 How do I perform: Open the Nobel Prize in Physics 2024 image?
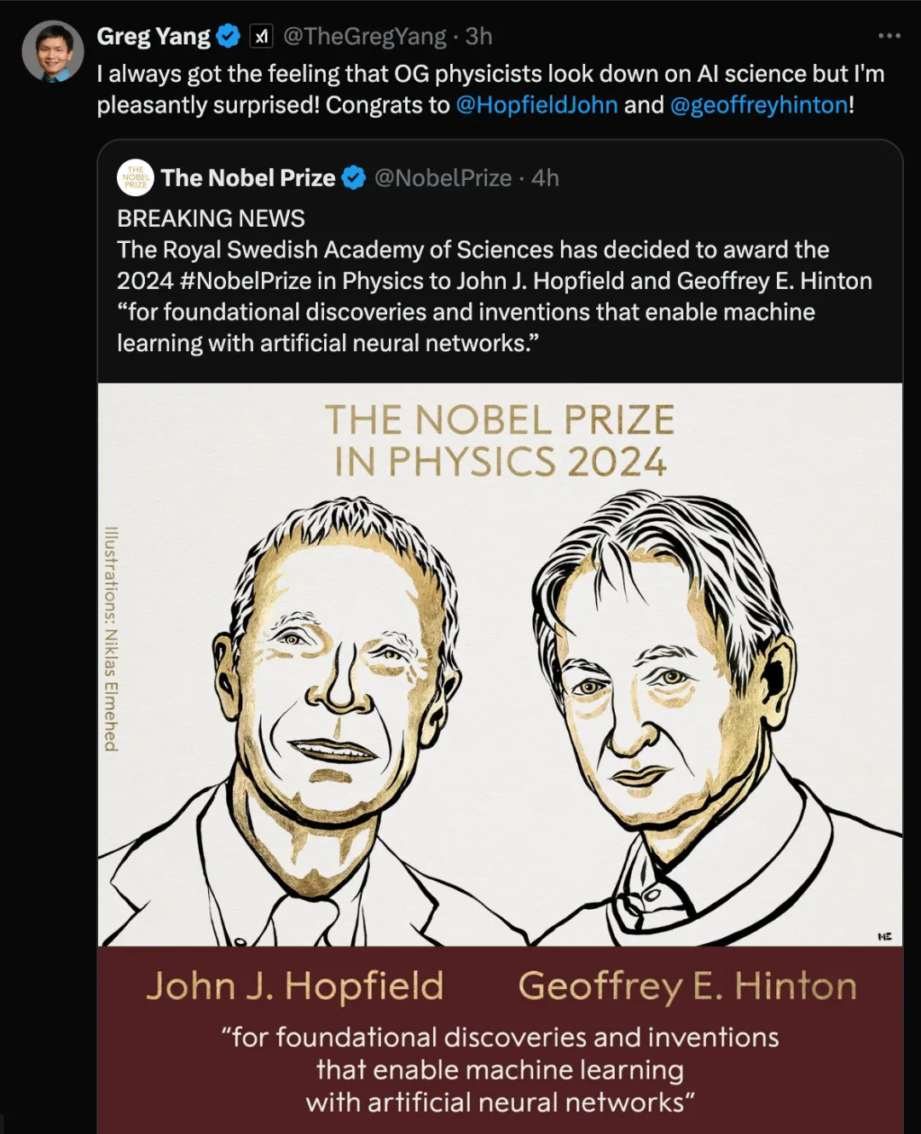pyautogui.click(x=500, y=758)
